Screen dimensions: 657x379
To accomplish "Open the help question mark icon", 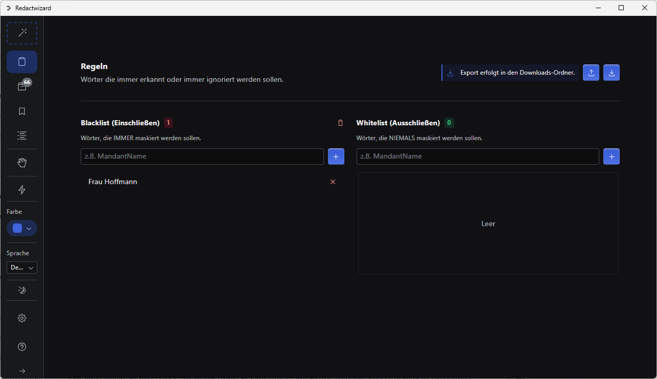I will coord(22,347).
